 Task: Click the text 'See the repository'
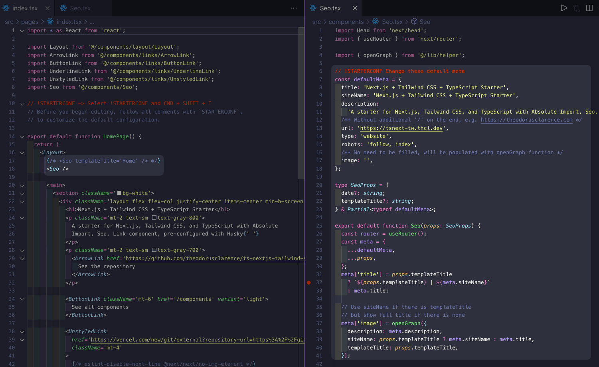(x=107, y=267)
